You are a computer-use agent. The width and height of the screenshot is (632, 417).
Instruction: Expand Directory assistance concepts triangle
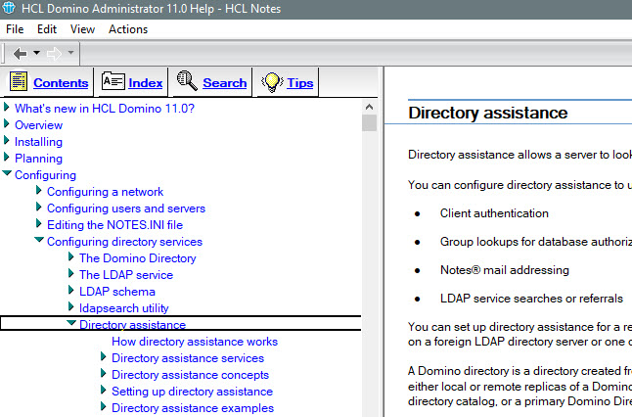(x=103, y=373)
